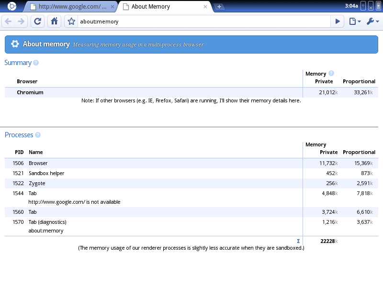Select the About Memory tab

(x=163, y=7)
